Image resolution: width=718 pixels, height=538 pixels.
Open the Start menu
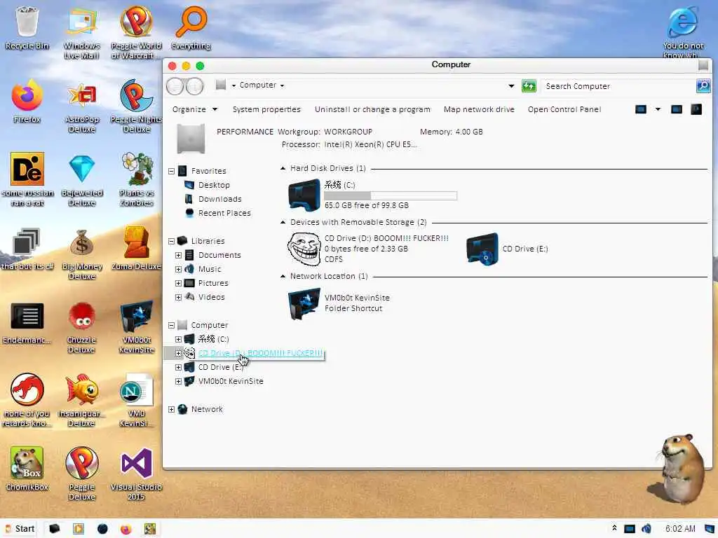tap(20, 529)
